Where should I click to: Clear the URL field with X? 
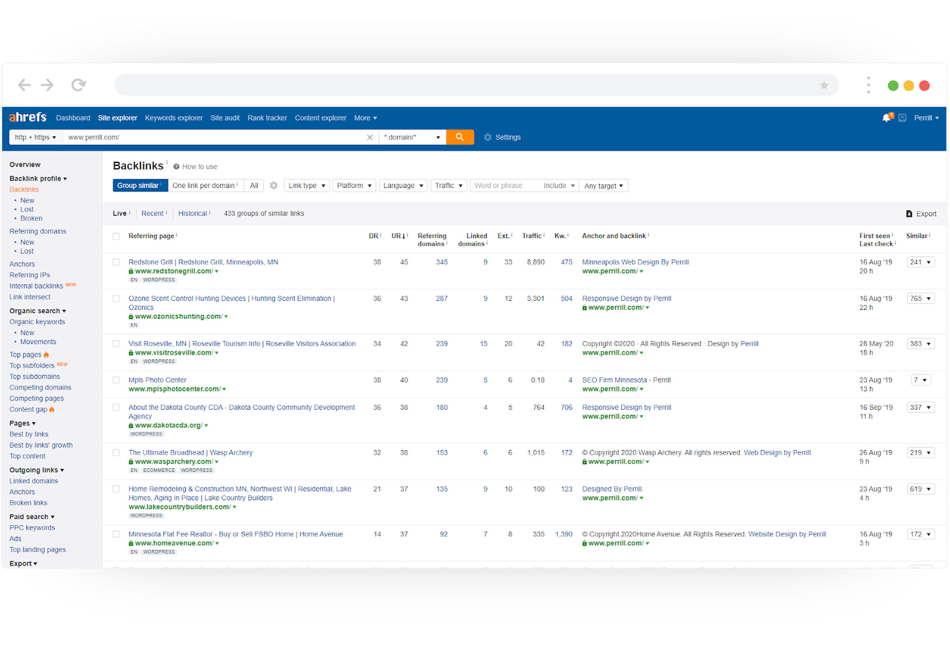coord(370,137)
